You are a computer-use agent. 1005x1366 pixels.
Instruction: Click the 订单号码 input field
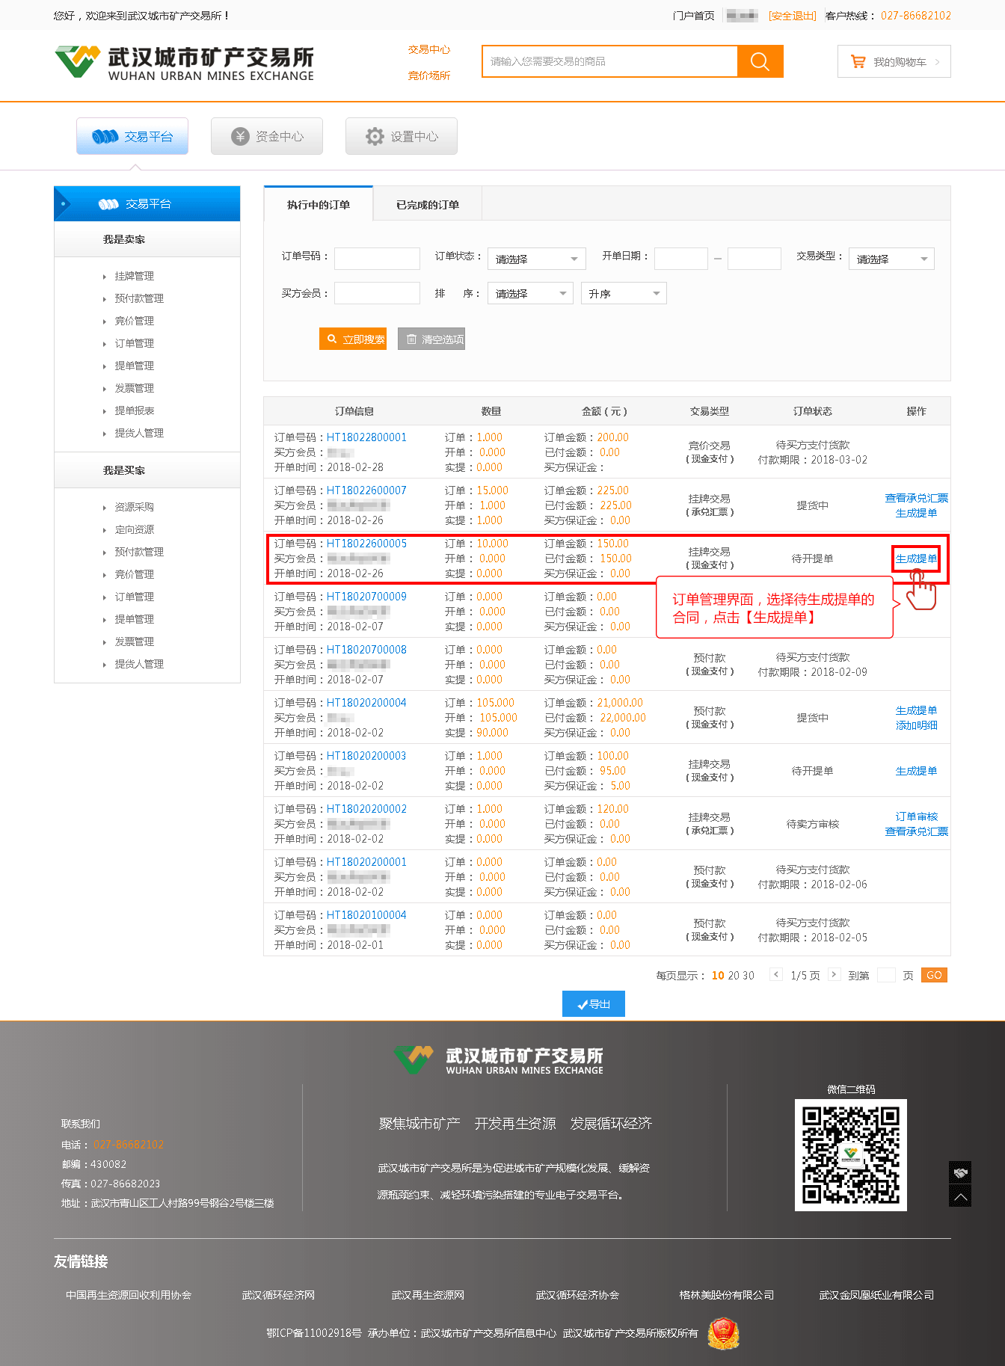(377, 259)
